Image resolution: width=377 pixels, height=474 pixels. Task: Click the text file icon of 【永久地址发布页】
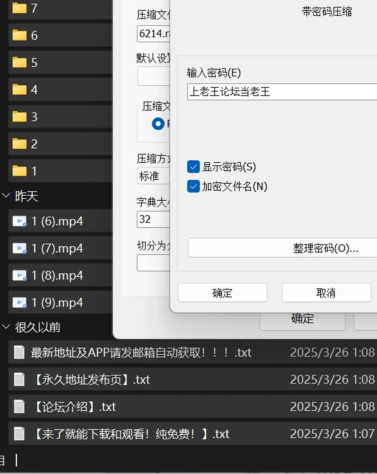coord(19,379)
